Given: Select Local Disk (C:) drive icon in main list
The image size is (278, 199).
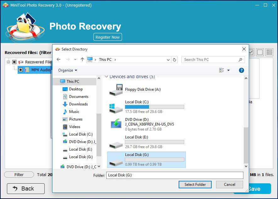Looking at the screenshot, I should click(116, 108).
